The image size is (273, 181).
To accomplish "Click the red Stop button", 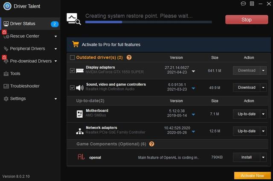I will pos(247,20).
